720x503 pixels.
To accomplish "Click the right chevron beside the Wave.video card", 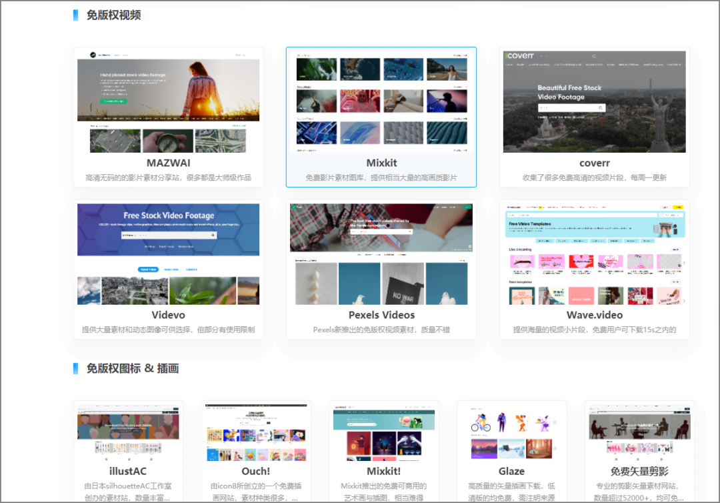I will 685,263.
